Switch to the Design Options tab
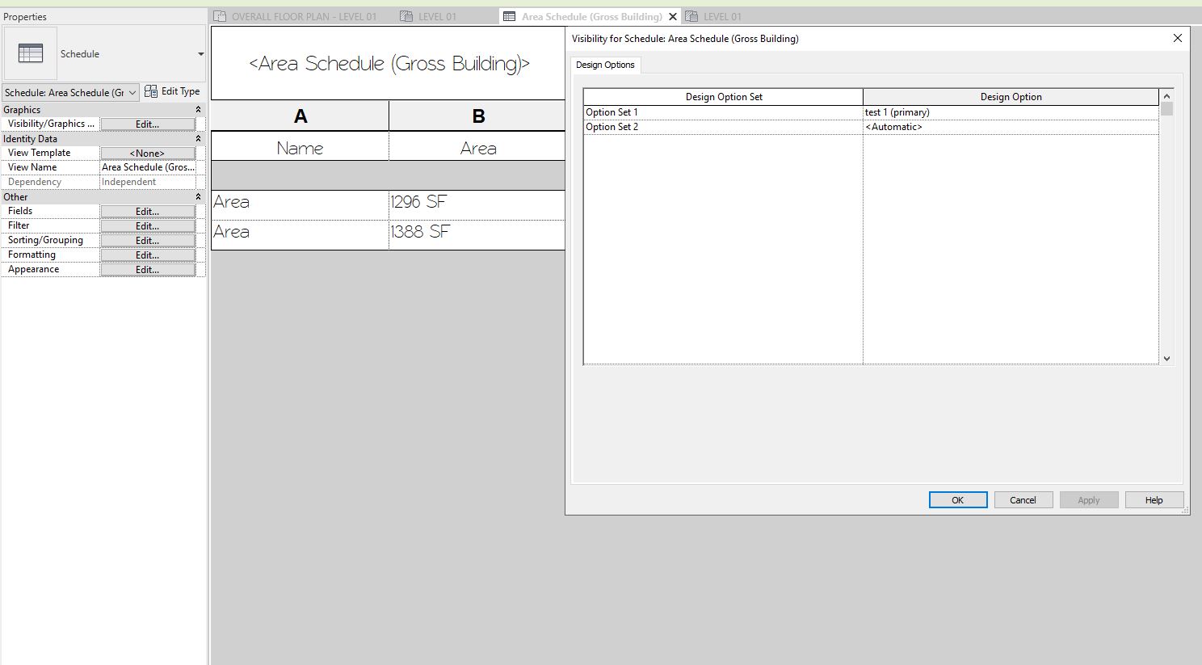Screen dimensions: 1202x665 coord(605,65)
